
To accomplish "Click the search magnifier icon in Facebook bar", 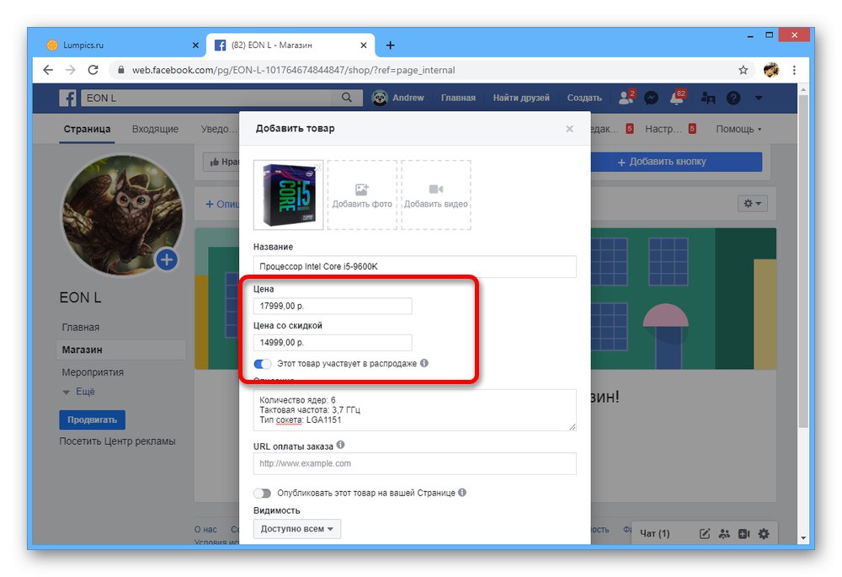I will click(347, 97).
